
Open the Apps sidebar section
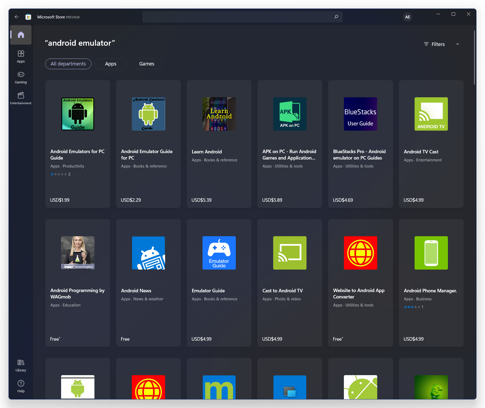point(21,56)
